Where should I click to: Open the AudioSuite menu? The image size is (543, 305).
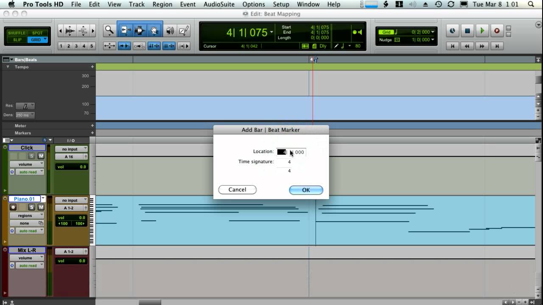pyautogui.click(x=219, y=4)
